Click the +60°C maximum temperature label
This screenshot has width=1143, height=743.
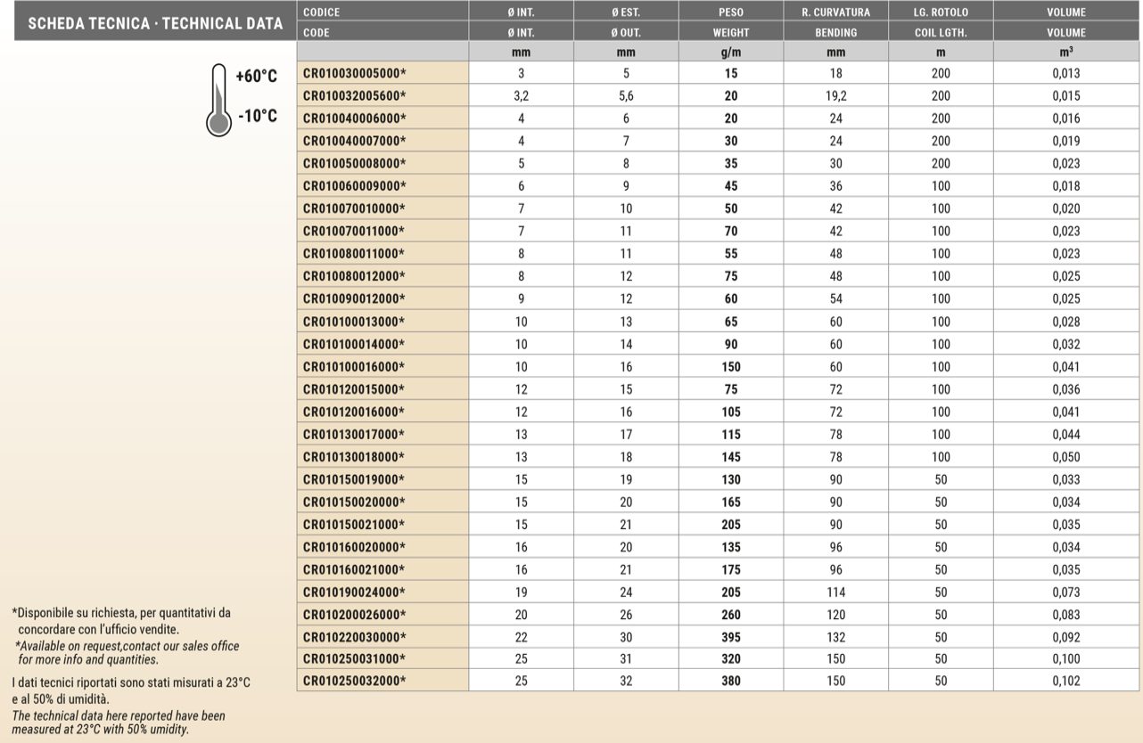coord(256,77)
